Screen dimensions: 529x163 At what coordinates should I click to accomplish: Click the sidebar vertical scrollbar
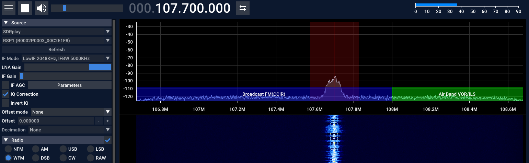tap(114, 91)
